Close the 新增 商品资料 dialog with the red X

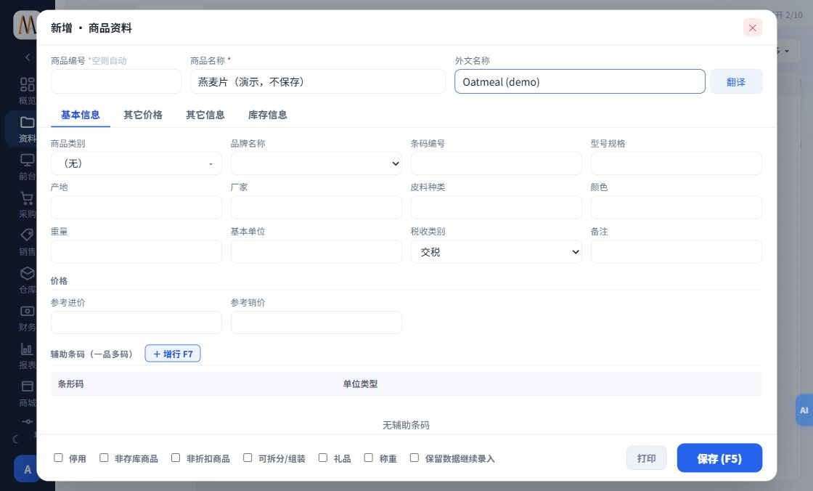[x=752, y=28]
